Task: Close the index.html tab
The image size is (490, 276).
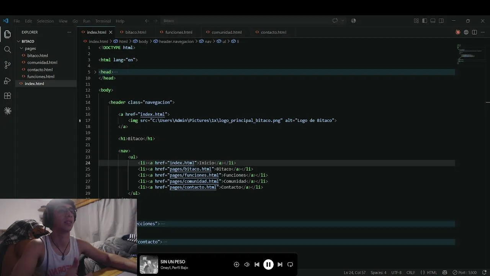Action: (111, 32)
